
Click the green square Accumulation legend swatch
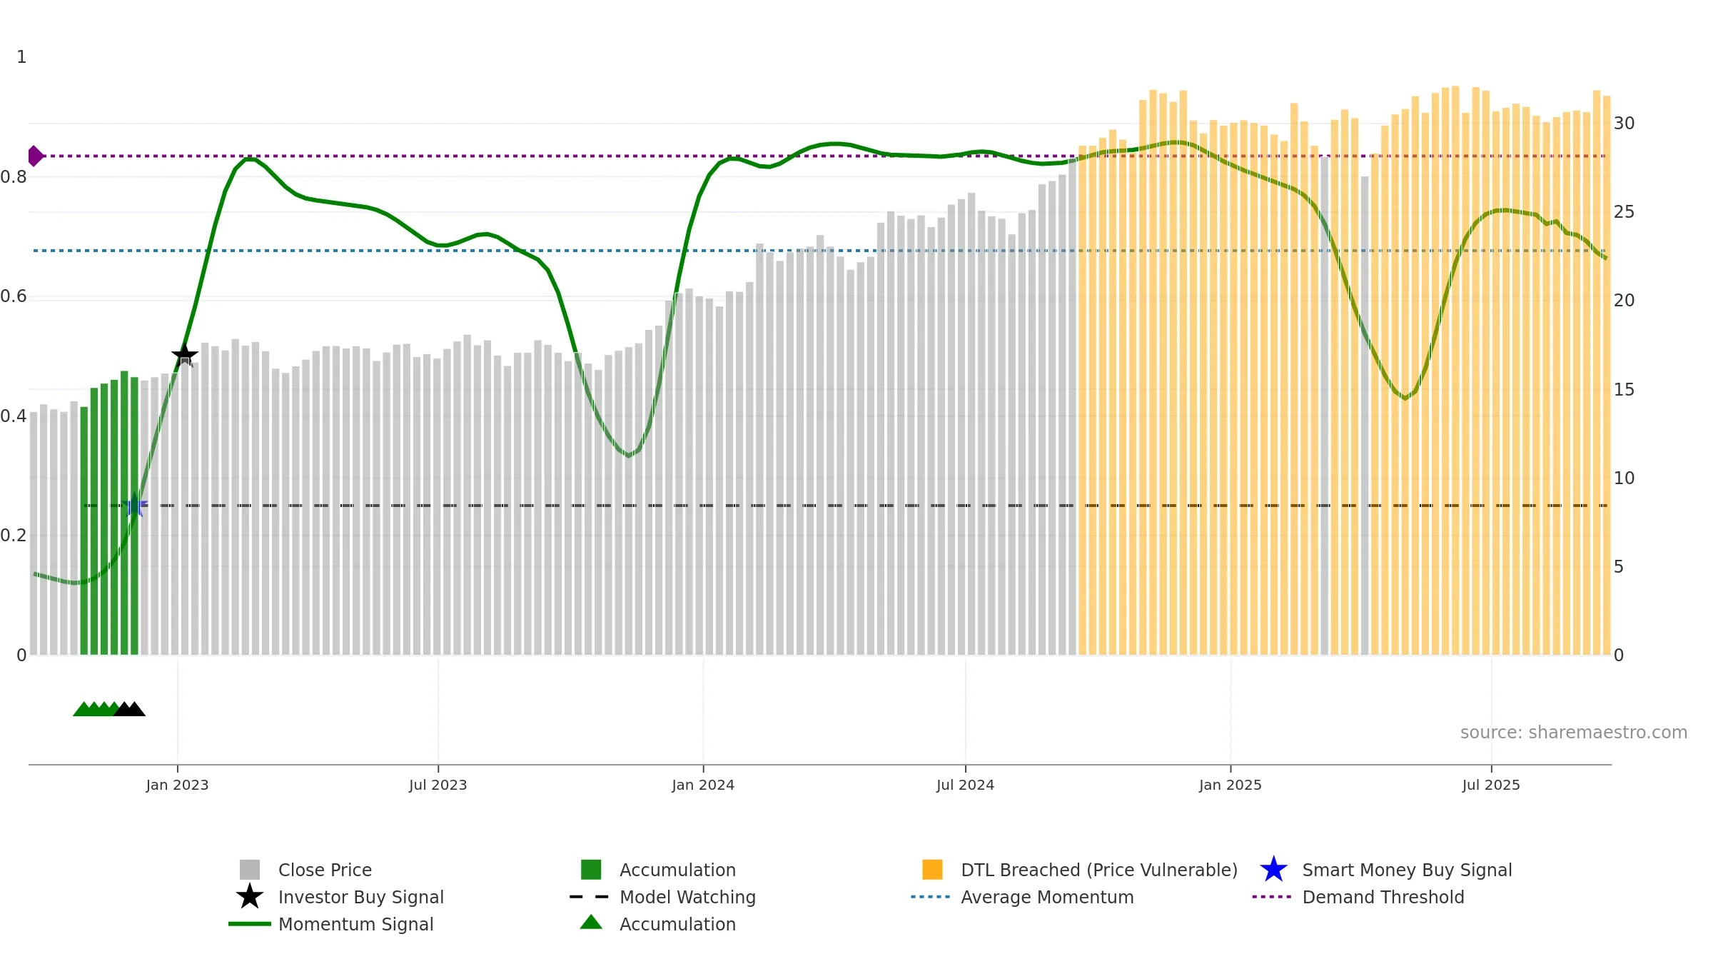click(x=591, y=870)
